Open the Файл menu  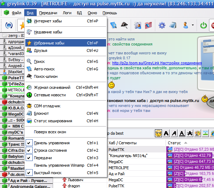point(16,13)
